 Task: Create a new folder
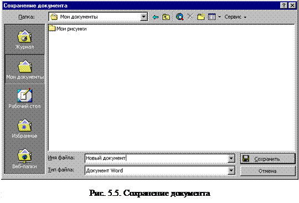click(201, 17)
